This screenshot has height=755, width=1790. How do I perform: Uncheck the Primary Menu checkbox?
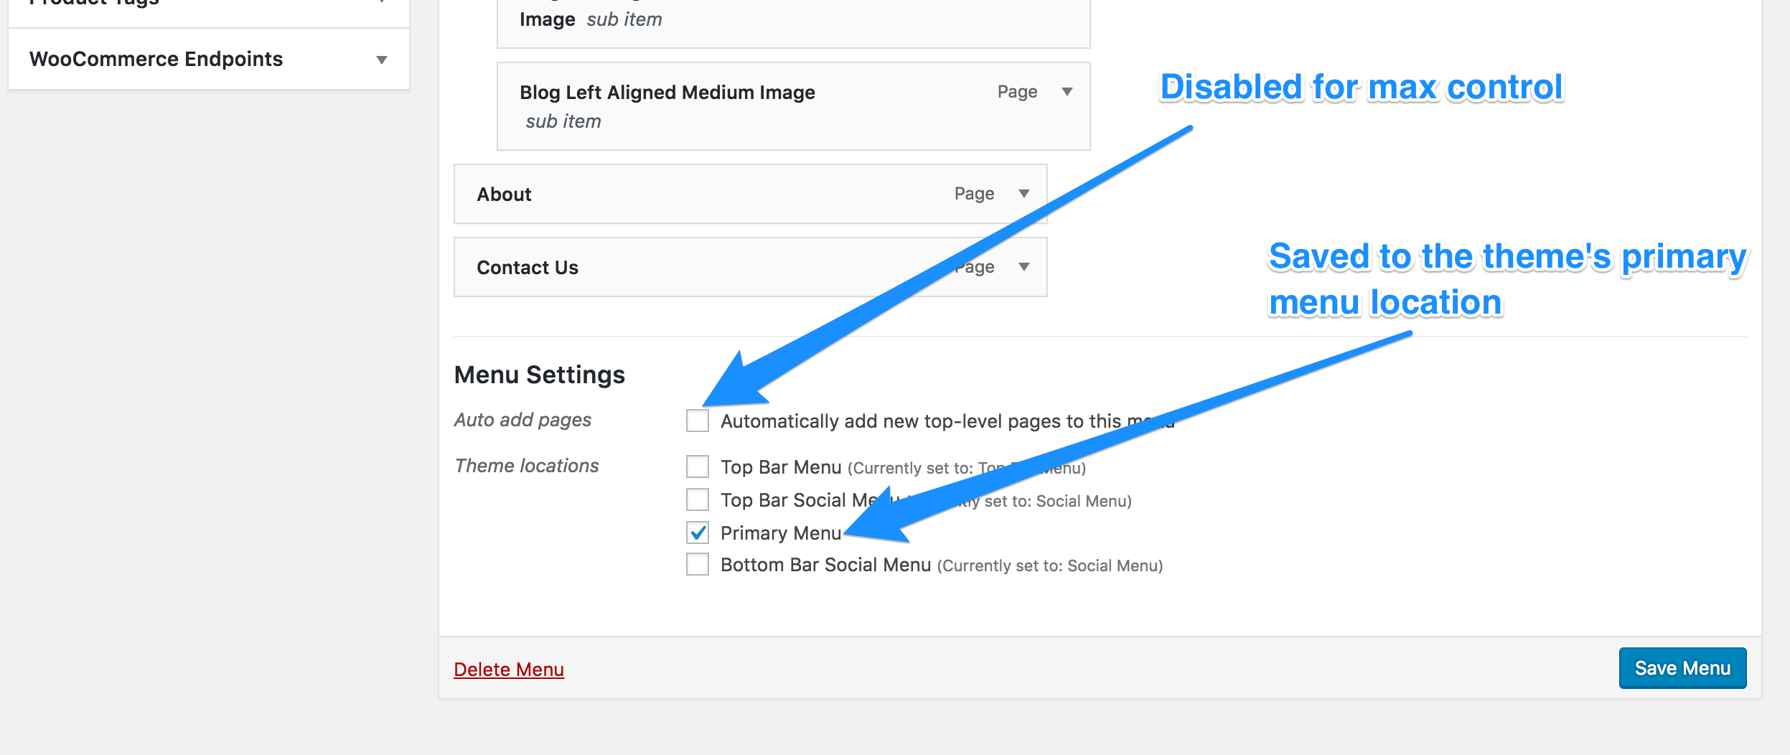point(697,533)
